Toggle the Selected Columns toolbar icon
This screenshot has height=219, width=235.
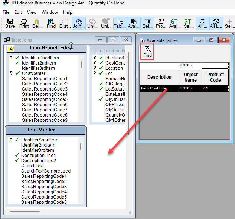(x=147, y=23)
